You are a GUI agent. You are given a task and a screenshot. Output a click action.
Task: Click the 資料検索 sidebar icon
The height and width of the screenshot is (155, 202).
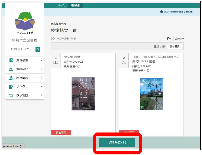(x=11, y=60)
